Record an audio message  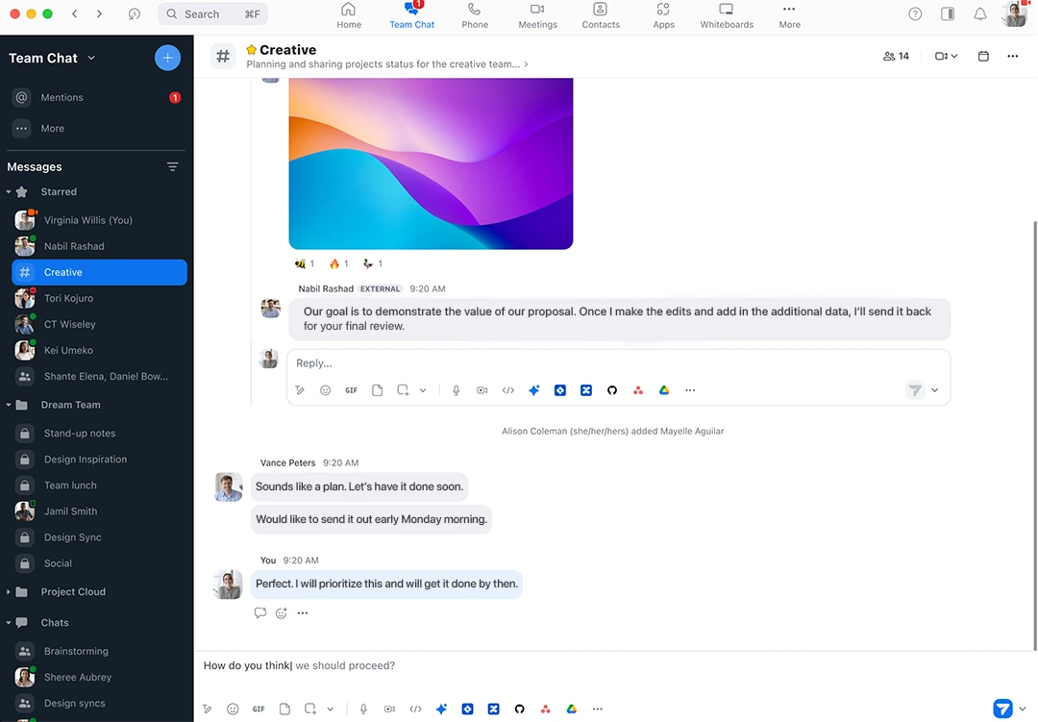pyautogui.click(x=363, y=709)
